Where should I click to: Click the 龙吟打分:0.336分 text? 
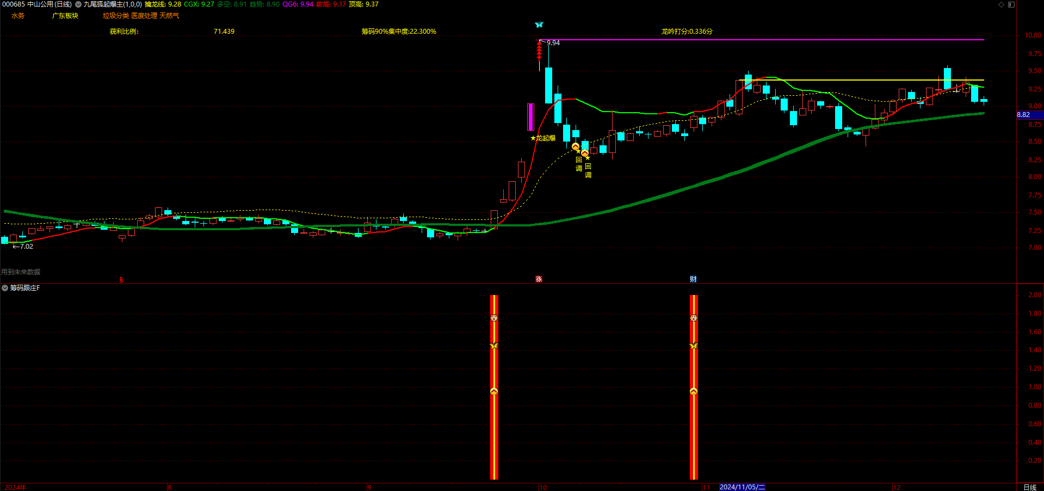pyautogui.click(x=687, y=32)
